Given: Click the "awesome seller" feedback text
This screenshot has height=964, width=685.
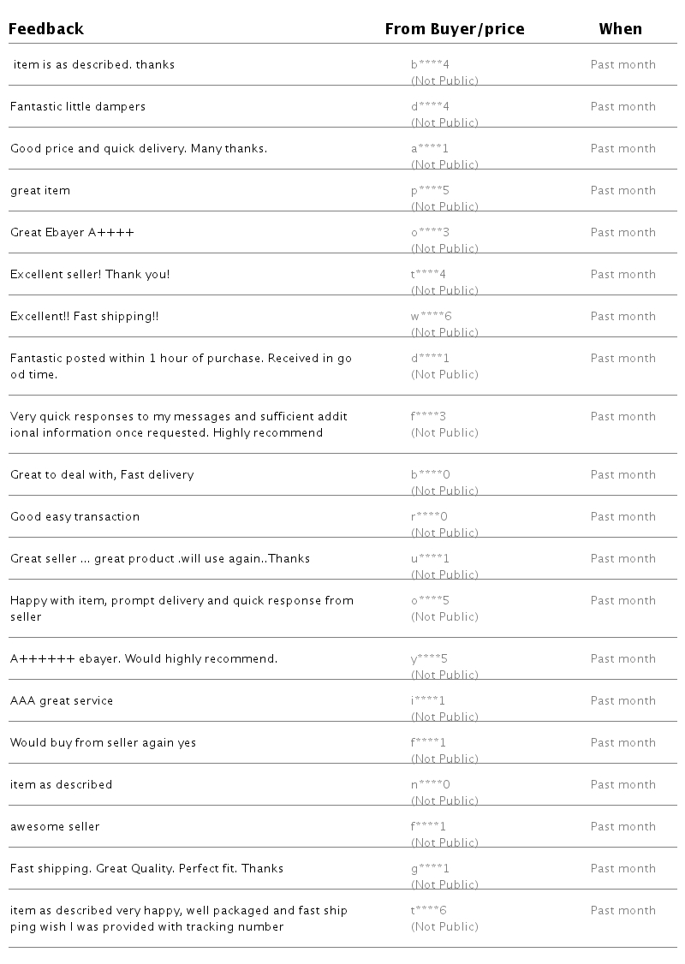Looking at the screenshot, I should pos(55,827).
